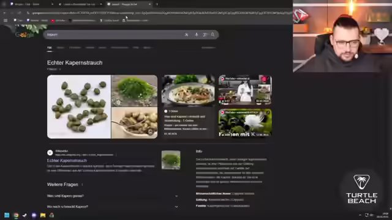
Task: Switch to the second browser tab
Action: (x=80, y=4)
